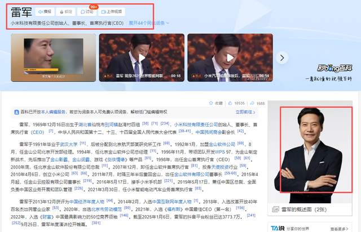Image resolution: width=361 pixels, height=232 pixels.
Task: Open the first video thumbnail with close-up face
Action: [54, 57]
